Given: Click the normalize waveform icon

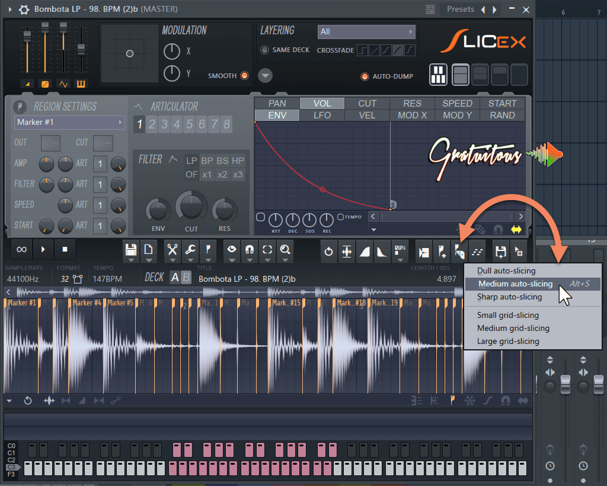Looking at the screenshot, I should point(347,251).
